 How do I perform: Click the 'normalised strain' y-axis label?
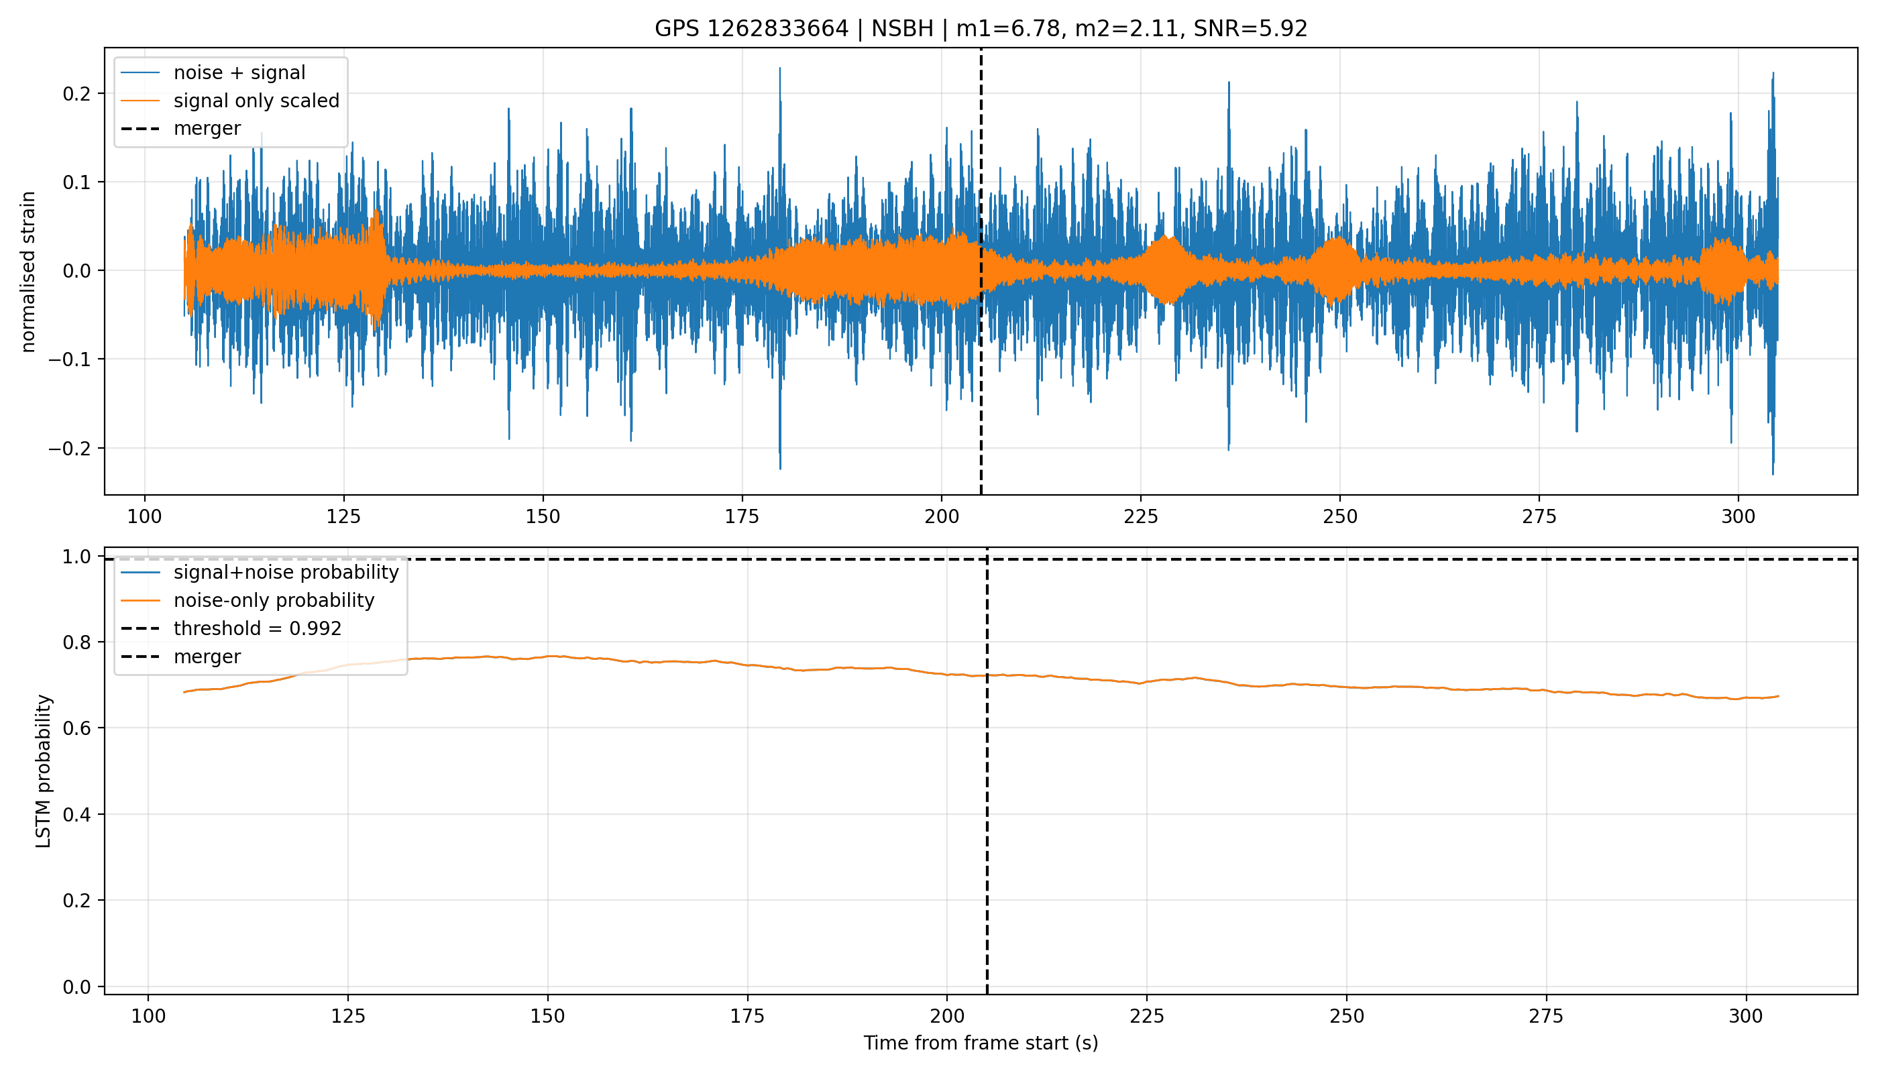click(x=28, y=272)
